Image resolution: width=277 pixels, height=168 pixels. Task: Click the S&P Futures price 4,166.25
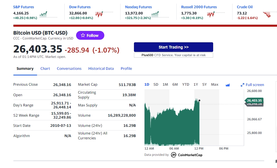[21, 13]
